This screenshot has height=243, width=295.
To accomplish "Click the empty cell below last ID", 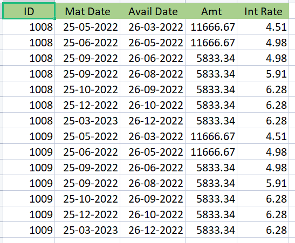I will [29, 240].
